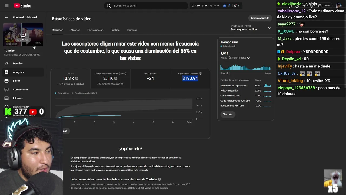The height and width of the screenshot is (195, 346).
Task: Click the down-arrow indicator beside 2.1 K
Action: pyautogui.click(x=116, y=78)
